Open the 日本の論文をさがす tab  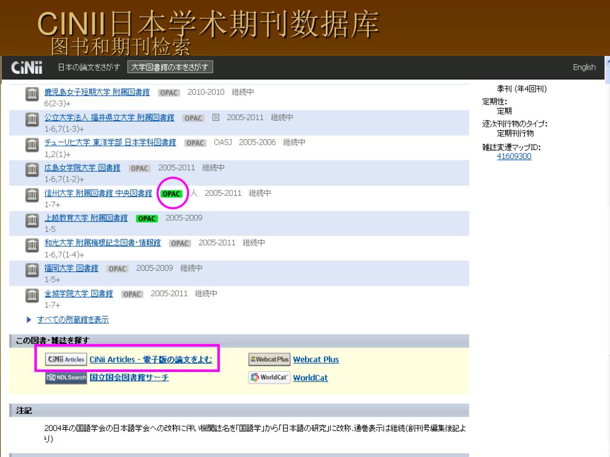tap(89, 67)
